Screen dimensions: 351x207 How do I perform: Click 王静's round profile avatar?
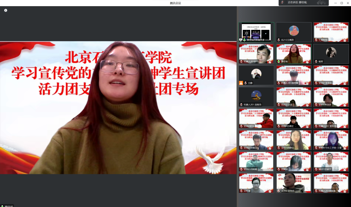click(x=256, y=74)
